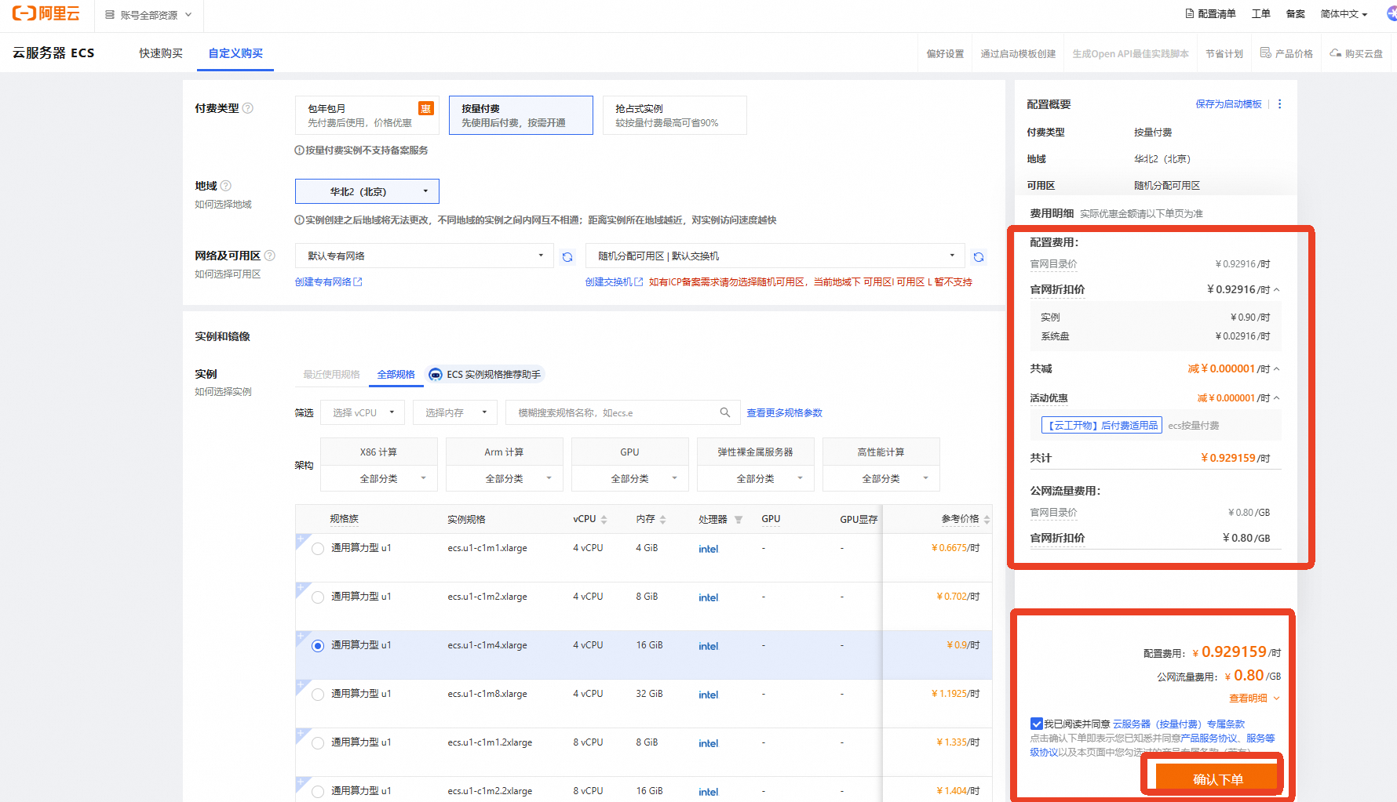1397x802 pixels.
Task: Click help icon beside 网络及可用区
Action: 270,256
